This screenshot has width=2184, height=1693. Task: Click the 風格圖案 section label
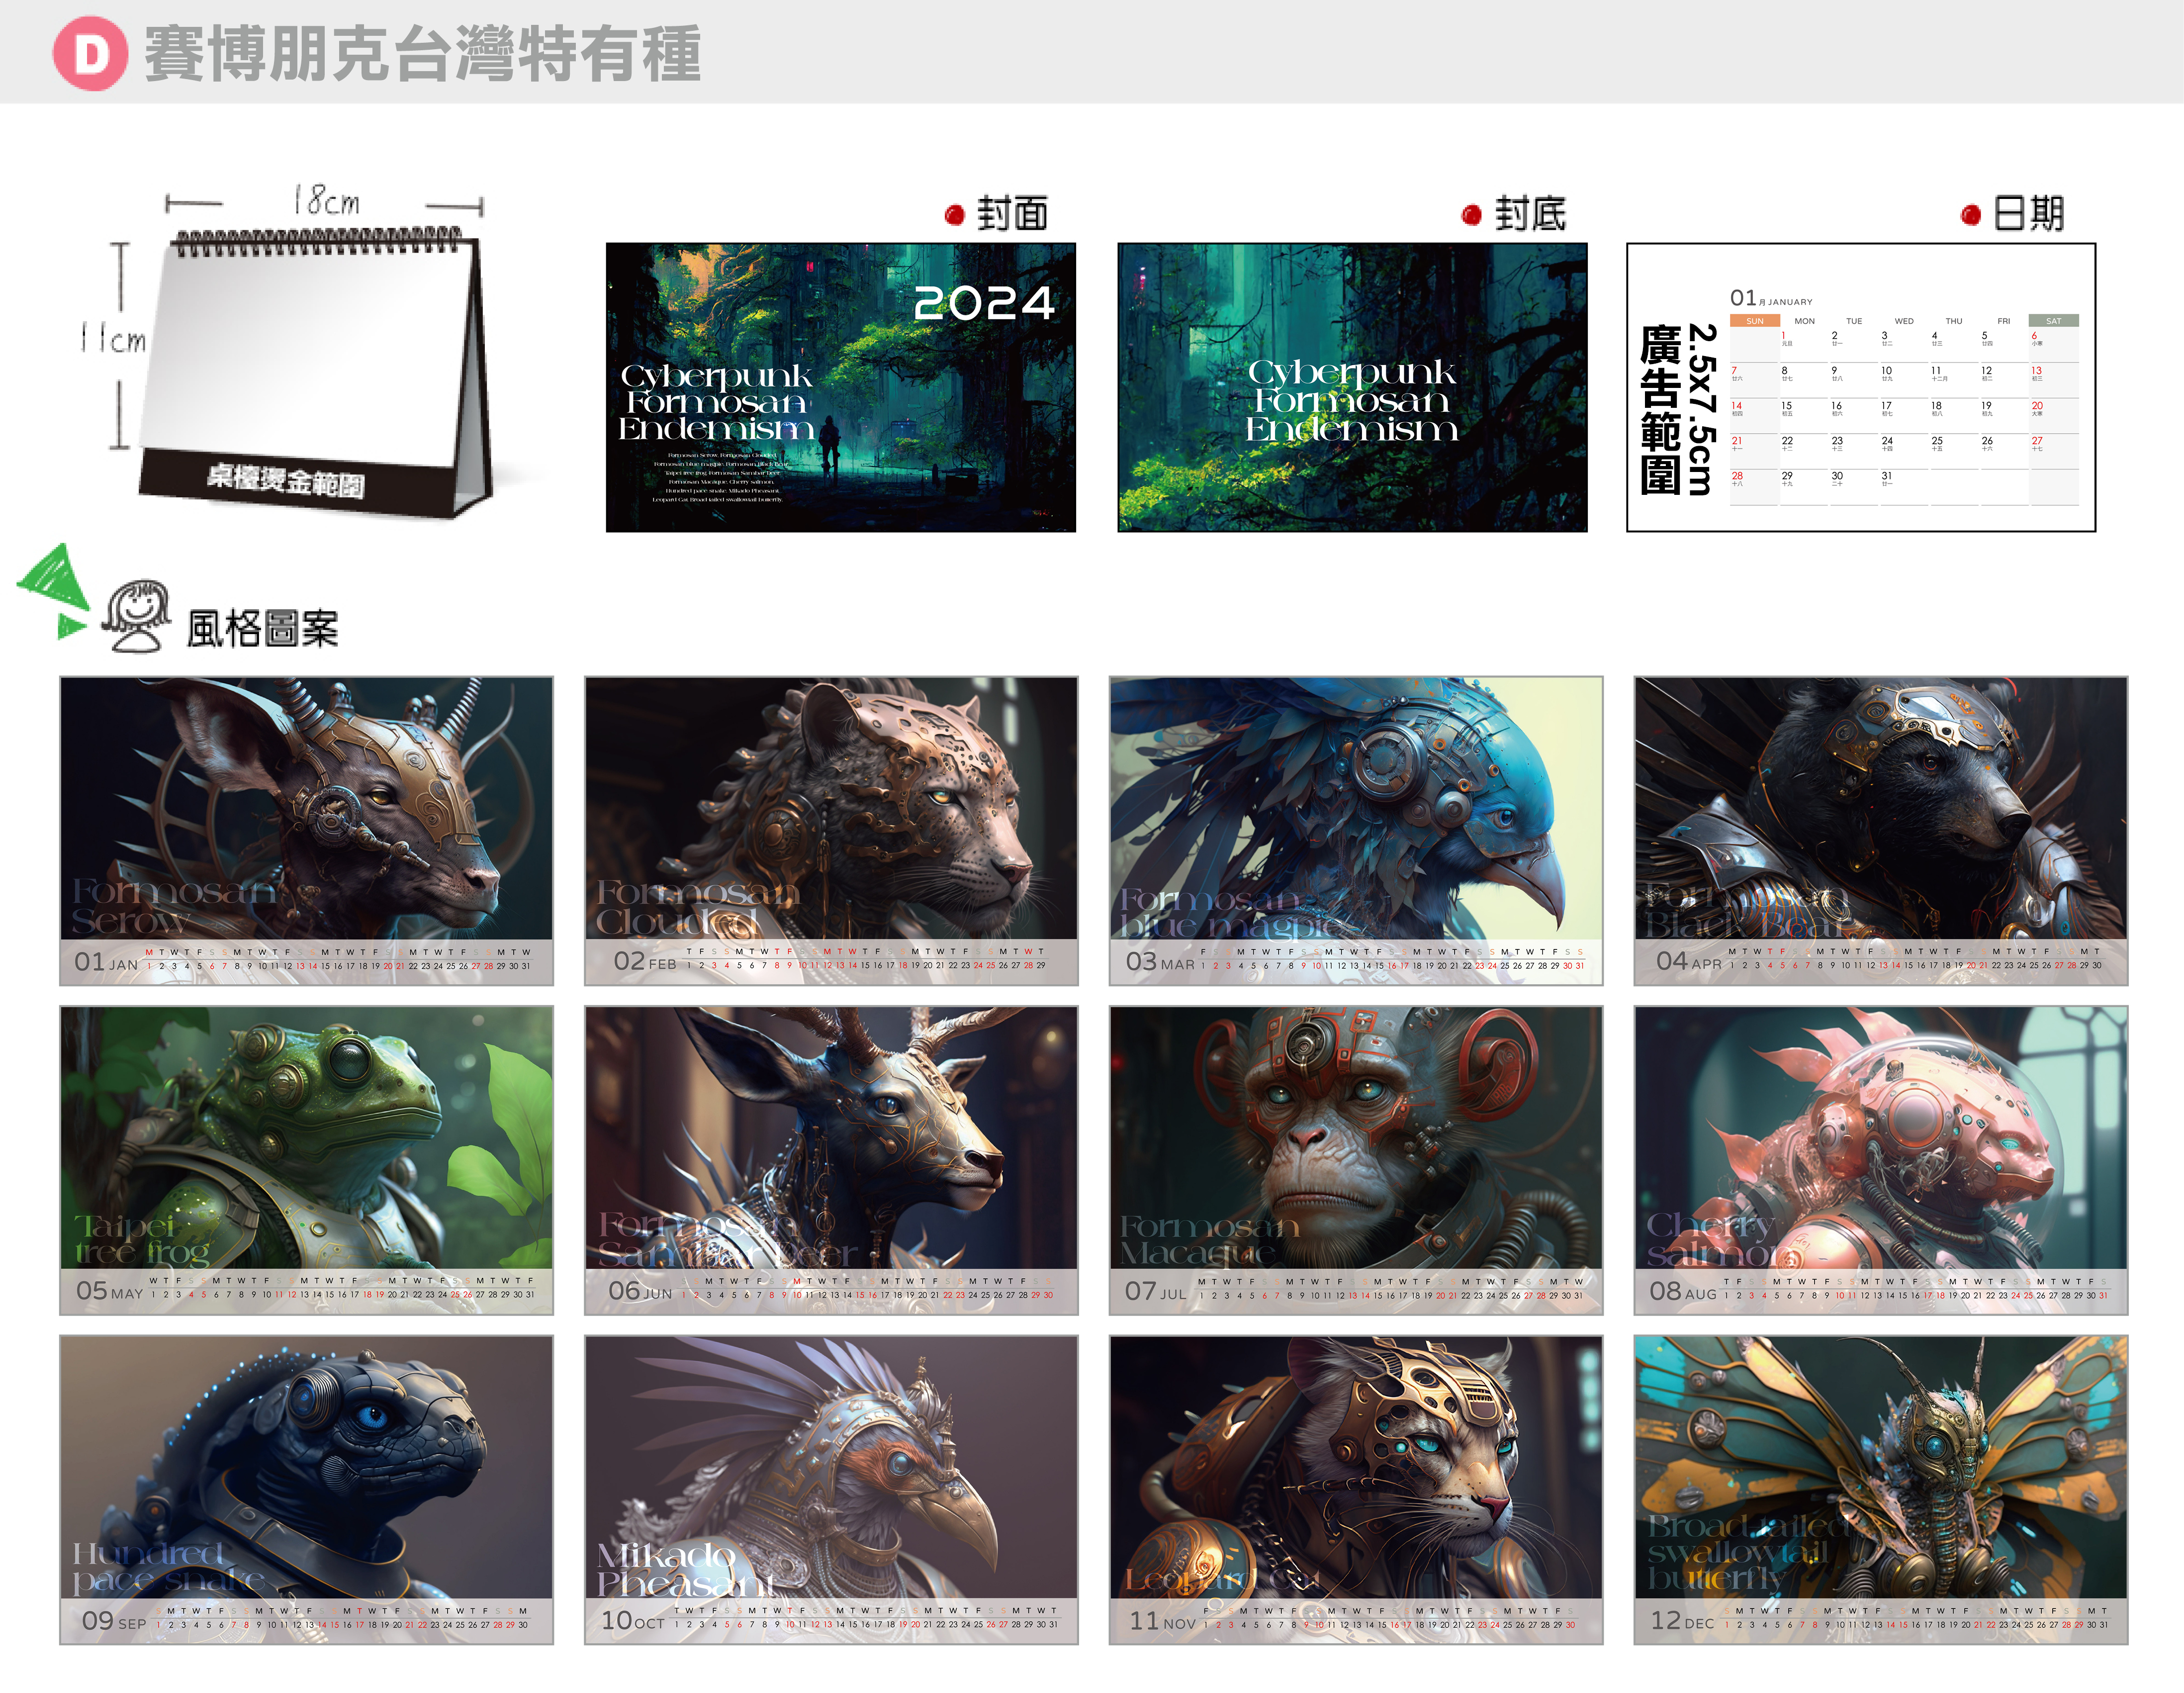coord(262,629)
